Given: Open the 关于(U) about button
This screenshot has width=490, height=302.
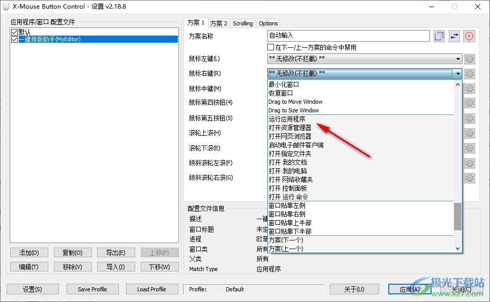Looking at the screenshot, I should (x=354, y=289).
